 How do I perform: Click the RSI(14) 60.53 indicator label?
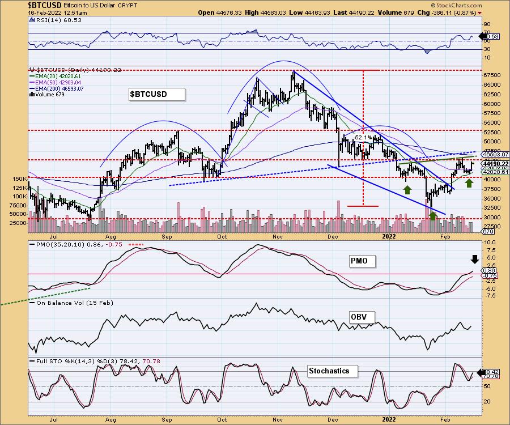click(58, 20)
